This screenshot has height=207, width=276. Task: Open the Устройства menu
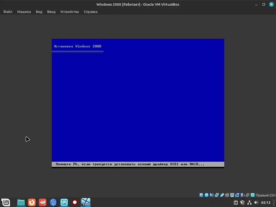pyautogui.click(x=70, y=12)
